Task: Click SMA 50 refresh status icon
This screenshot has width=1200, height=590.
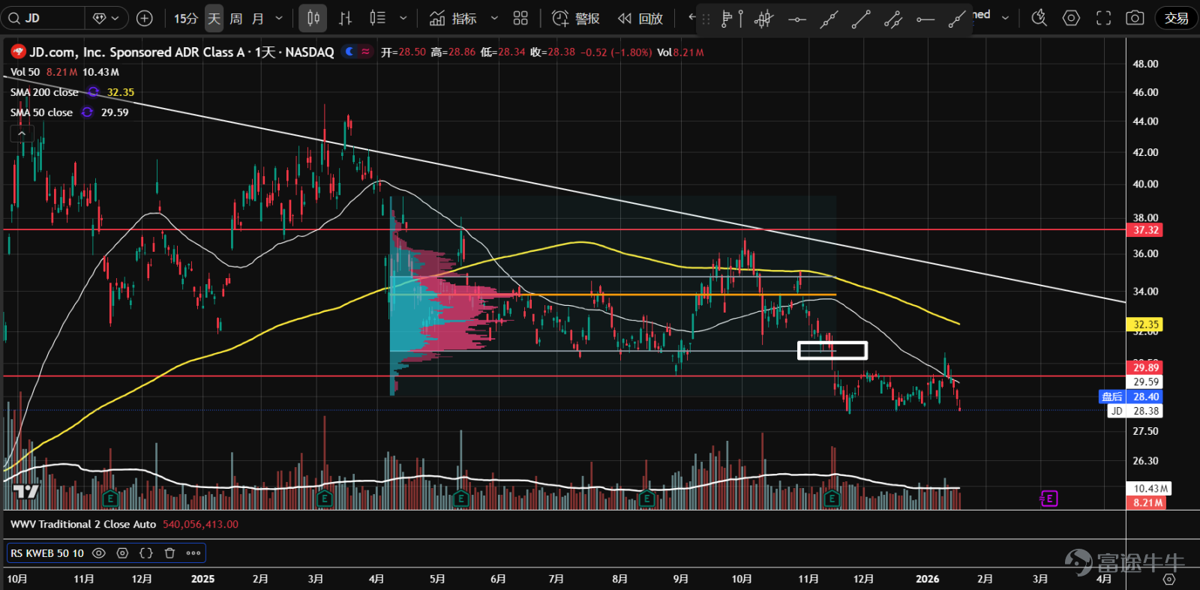Action: tap(88, 112)
